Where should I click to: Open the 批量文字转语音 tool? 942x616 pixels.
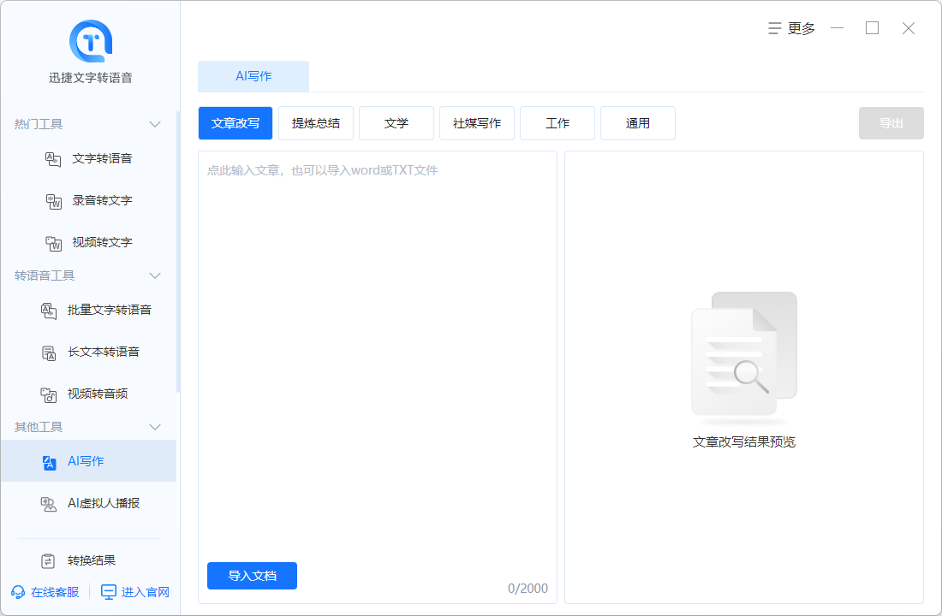[x=88, y=311]
